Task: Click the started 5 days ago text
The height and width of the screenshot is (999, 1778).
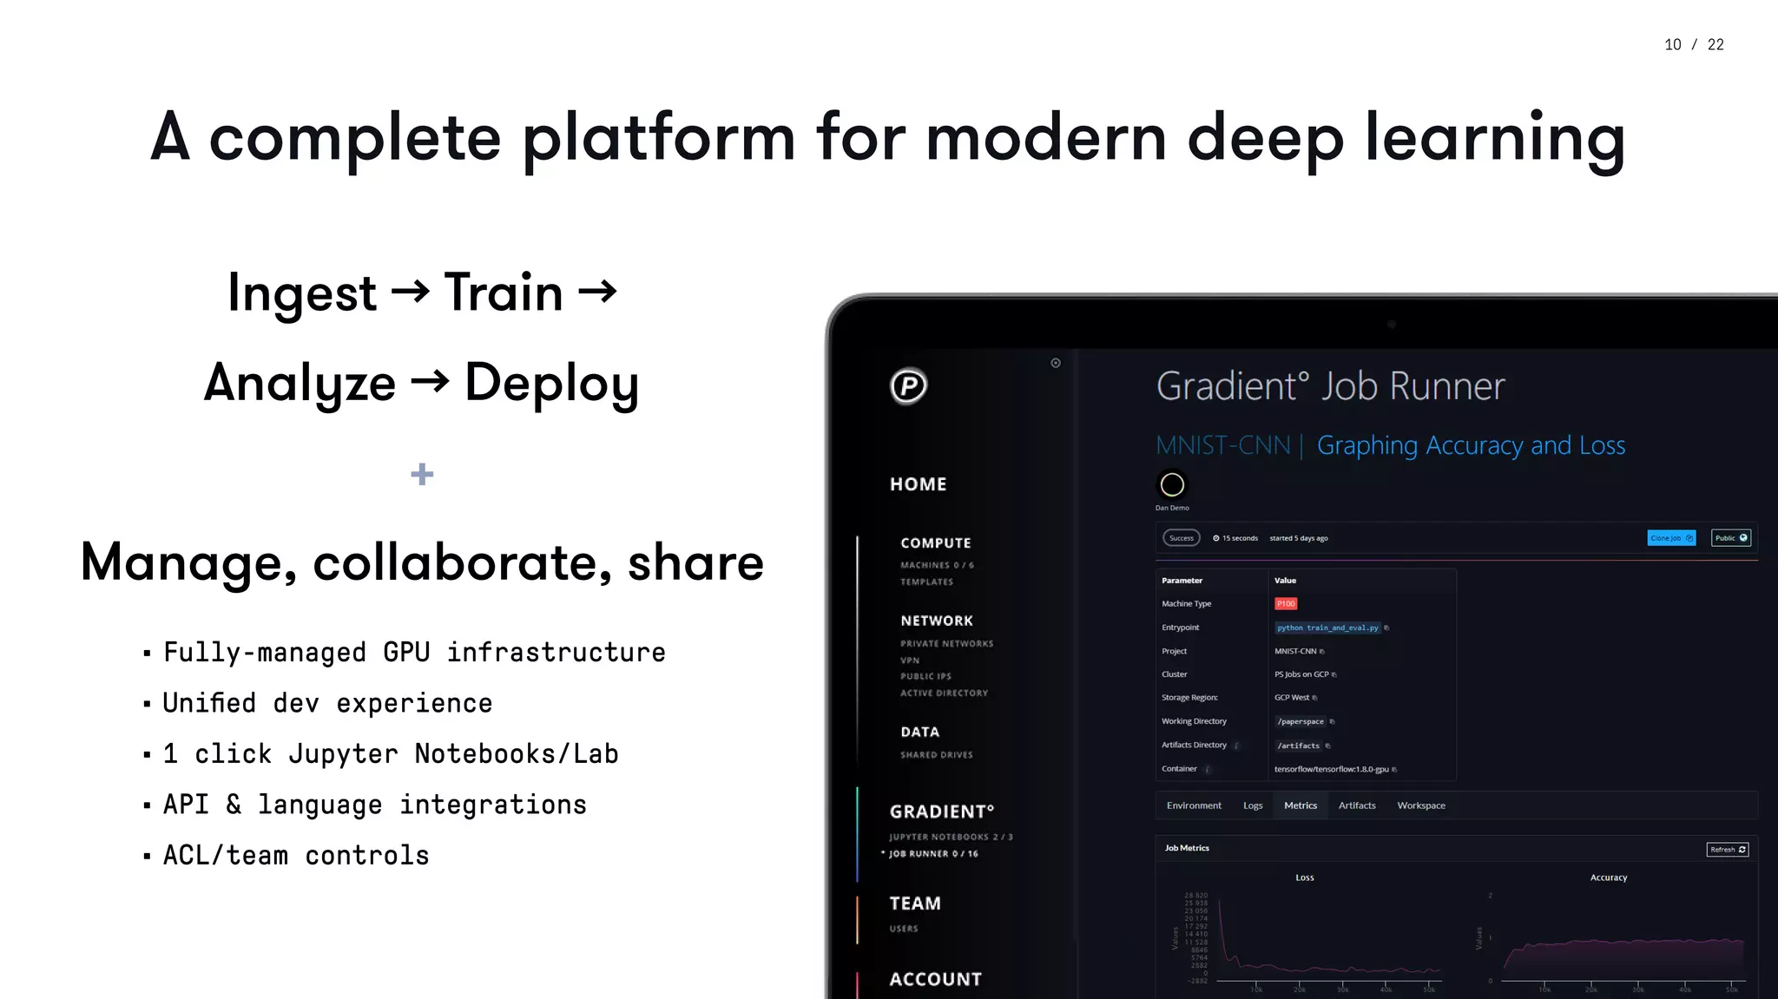Action: [x=1299, y=538]
